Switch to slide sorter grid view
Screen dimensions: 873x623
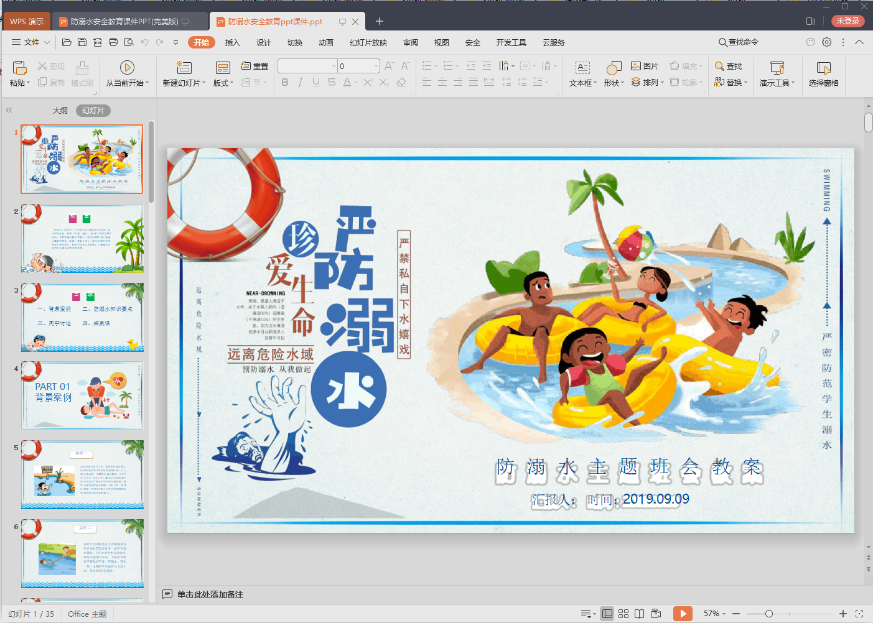coord(623,614)
